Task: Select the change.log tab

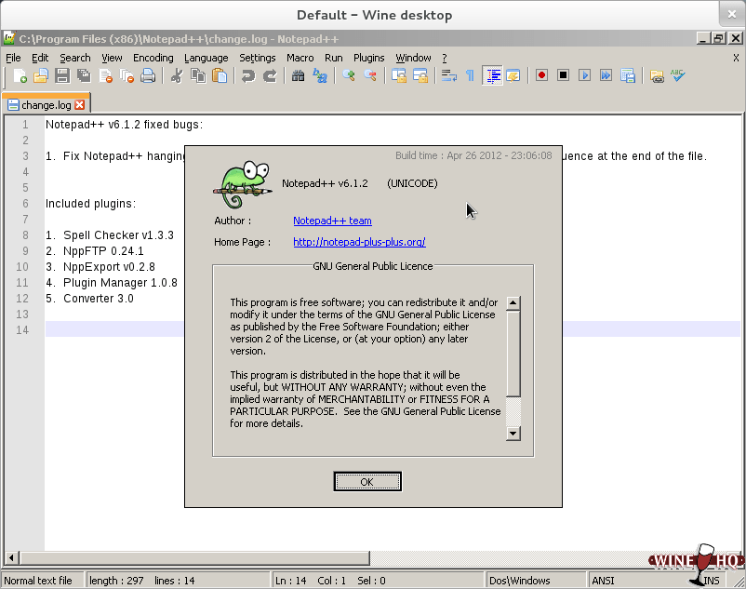Action: (47, 104)
